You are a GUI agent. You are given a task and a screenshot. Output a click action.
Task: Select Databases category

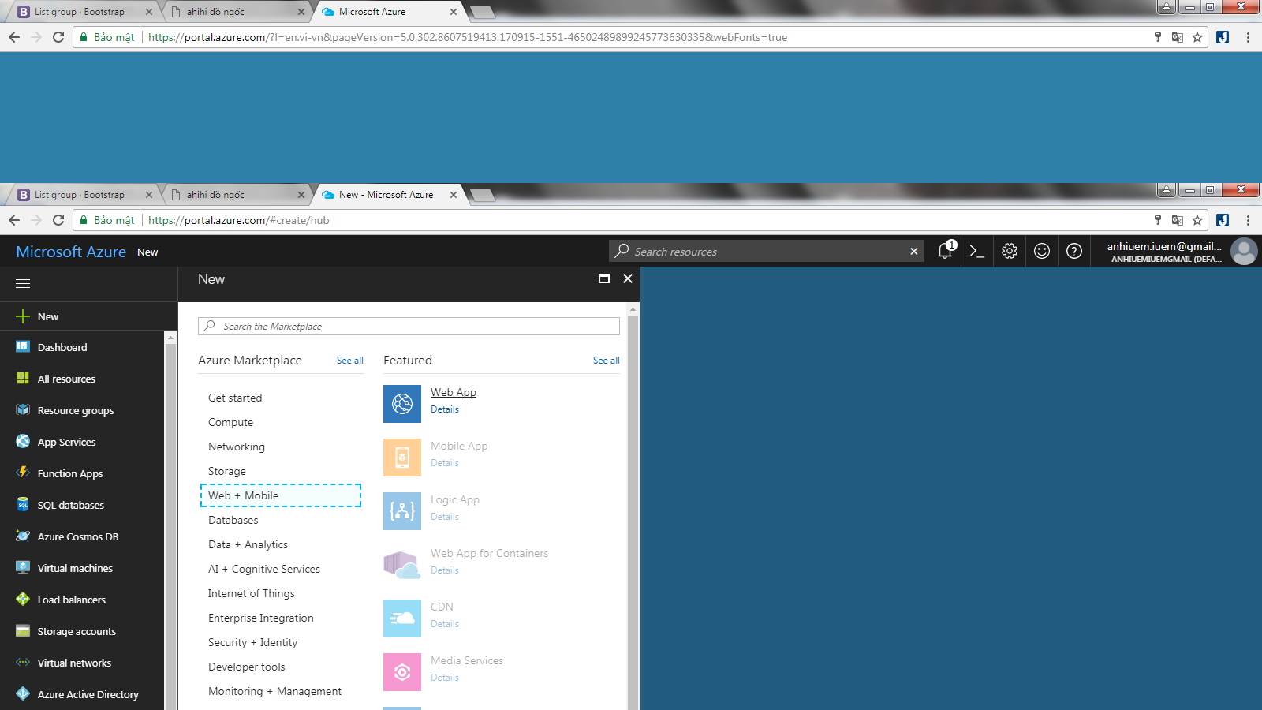tap(233, 520)
